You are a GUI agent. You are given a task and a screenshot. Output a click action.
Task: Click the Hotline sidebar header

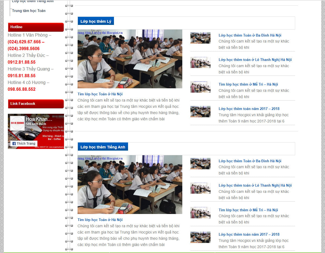click(36, 27)
